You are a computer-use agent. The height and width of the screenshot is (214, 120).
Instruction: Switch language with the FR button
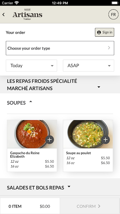coord(113,14)
